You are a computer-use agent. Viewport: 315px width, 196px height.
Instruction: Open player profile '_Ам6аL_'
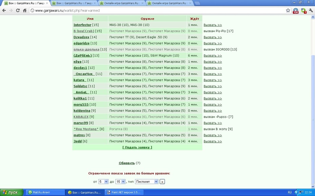pos(81,92)
